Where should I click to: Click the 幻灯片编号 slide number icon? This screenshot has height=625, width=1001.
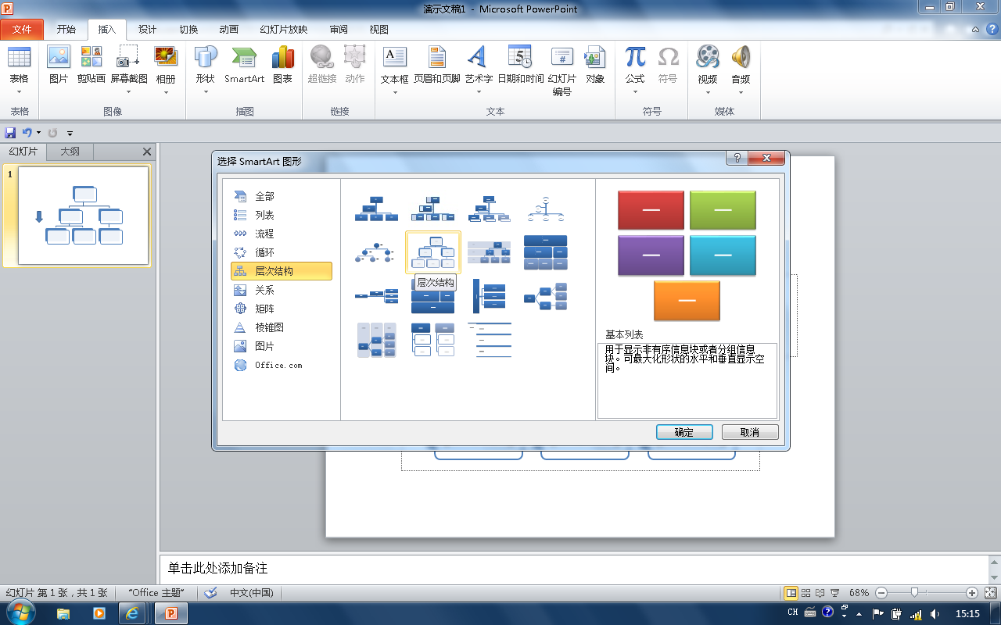coord(561,70)
